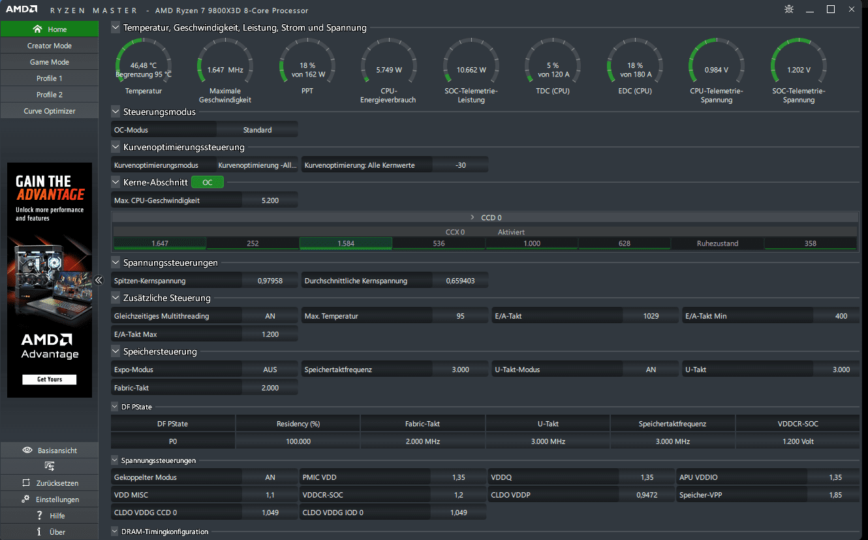Click Fabric-Takt 2.000 field
Screen dimensions: 868x540
click(x=270, y=388)
